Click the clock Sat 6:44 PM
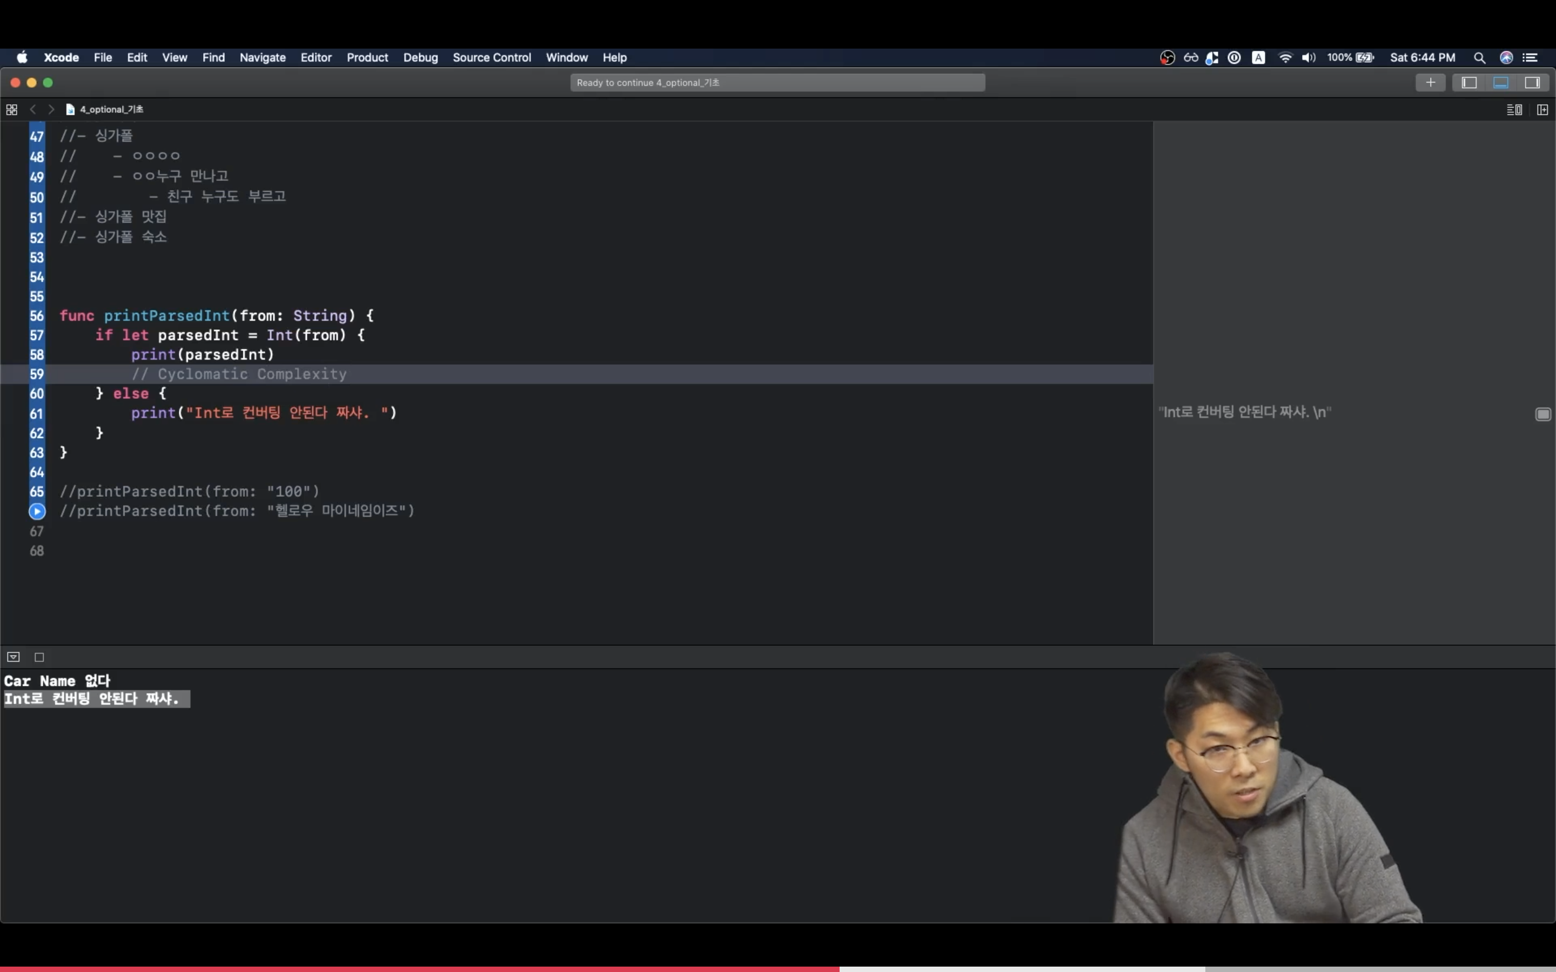The image size is (1556, 972). (x=1422, y=57)
